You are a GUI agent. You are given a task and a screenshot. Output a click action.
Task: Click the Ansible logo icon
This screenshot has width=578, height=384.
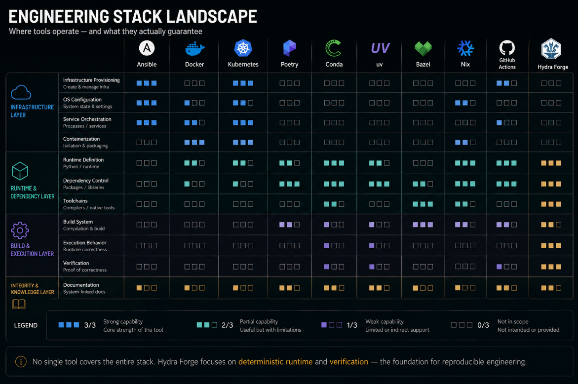click(147, 48)
